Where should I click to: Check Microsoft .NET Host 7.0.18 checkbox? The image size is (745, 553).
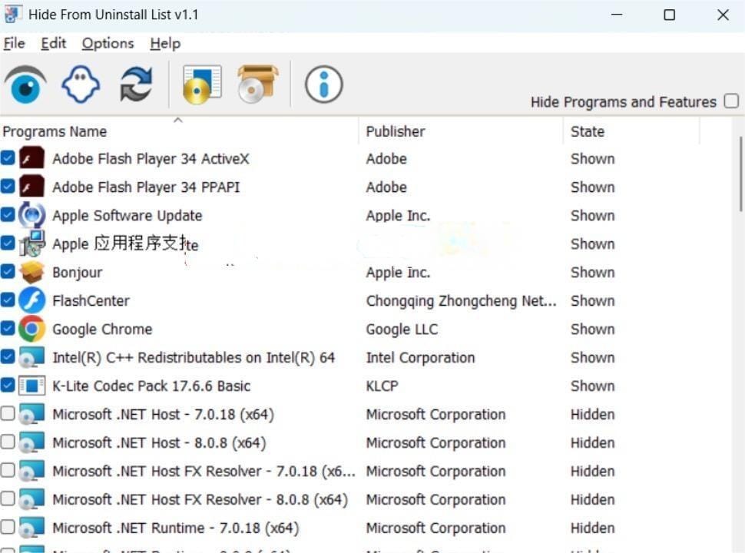(x=8, y=414)
